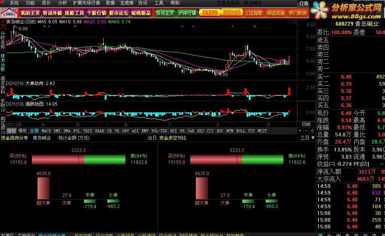Zoom in chart with plus button
Screen dimensions: 385x236
coord(300,131)
